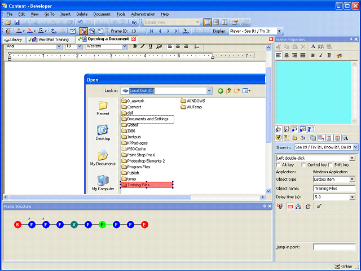Select the red S start marker
This screenshot has height=271, width=361.
pos(17,225)
